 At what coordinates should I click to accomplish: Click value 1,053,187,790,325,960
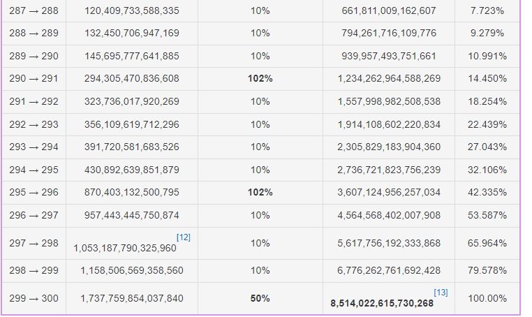(x=125, y=248)
